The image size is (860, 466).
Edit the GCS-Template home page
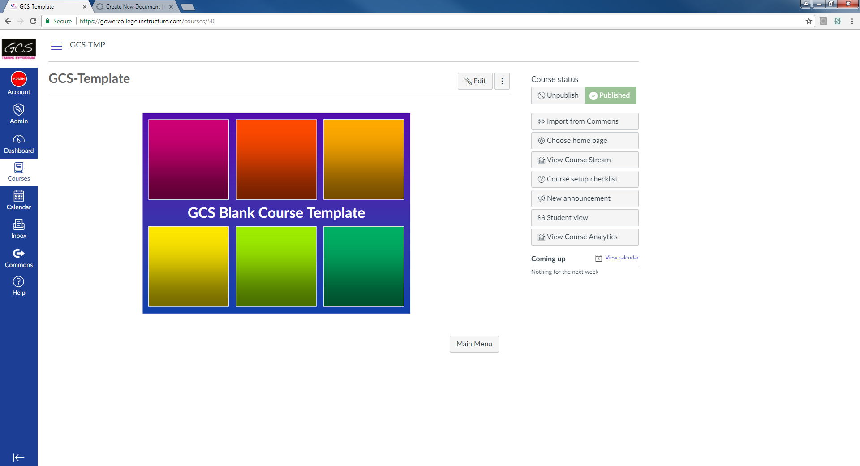point(475,81)
